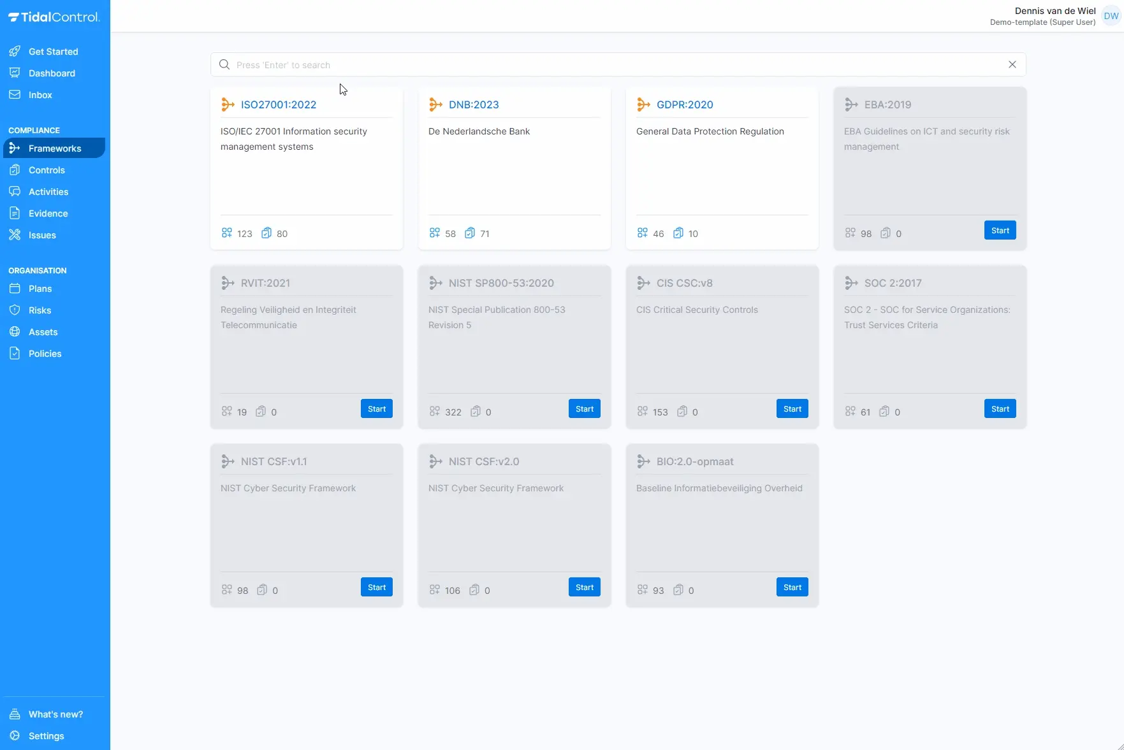Open Activities menu item
This screenshot has width=1124, height=750.
tap(48, 192)
